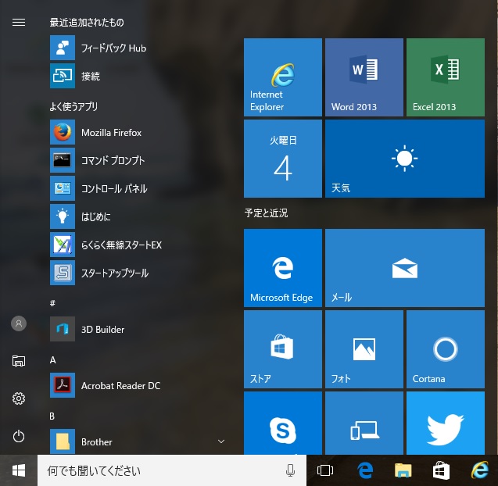The image size is (498, 486).
Task: Open Settings gear in the Start sidebar
Action: tap(19, 398)
